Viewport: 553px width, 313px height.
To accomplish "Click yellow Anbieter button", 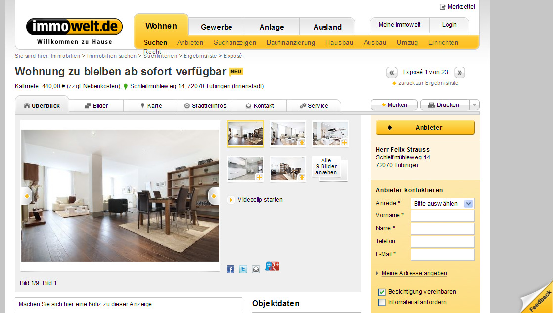I will point(425,128).
